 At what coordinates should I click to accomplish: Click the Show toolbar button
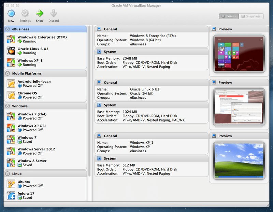(x=40, y=15)
